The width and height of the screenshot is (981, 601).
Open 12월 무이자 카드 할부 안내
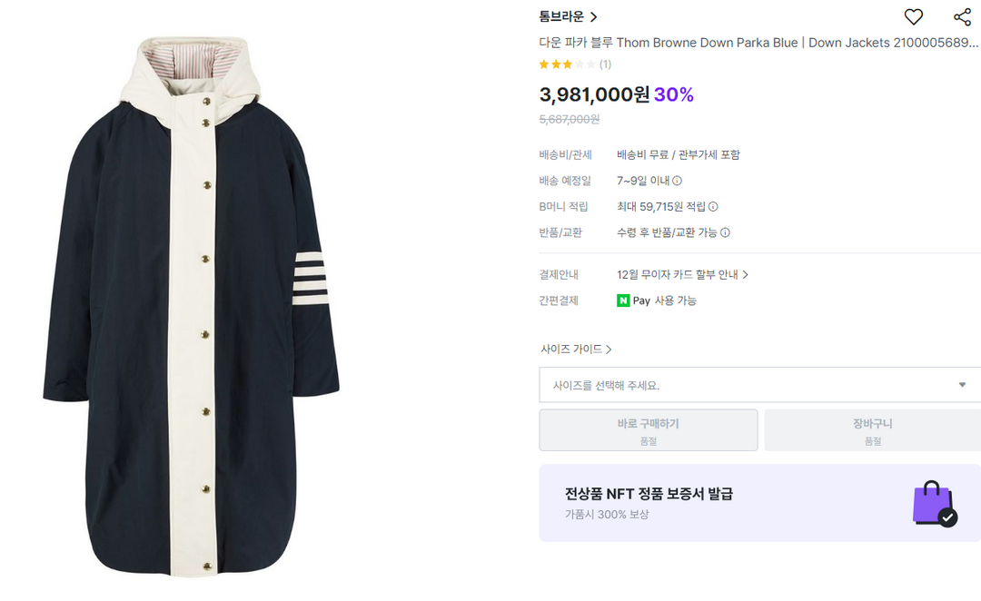[x=682, y=274]
